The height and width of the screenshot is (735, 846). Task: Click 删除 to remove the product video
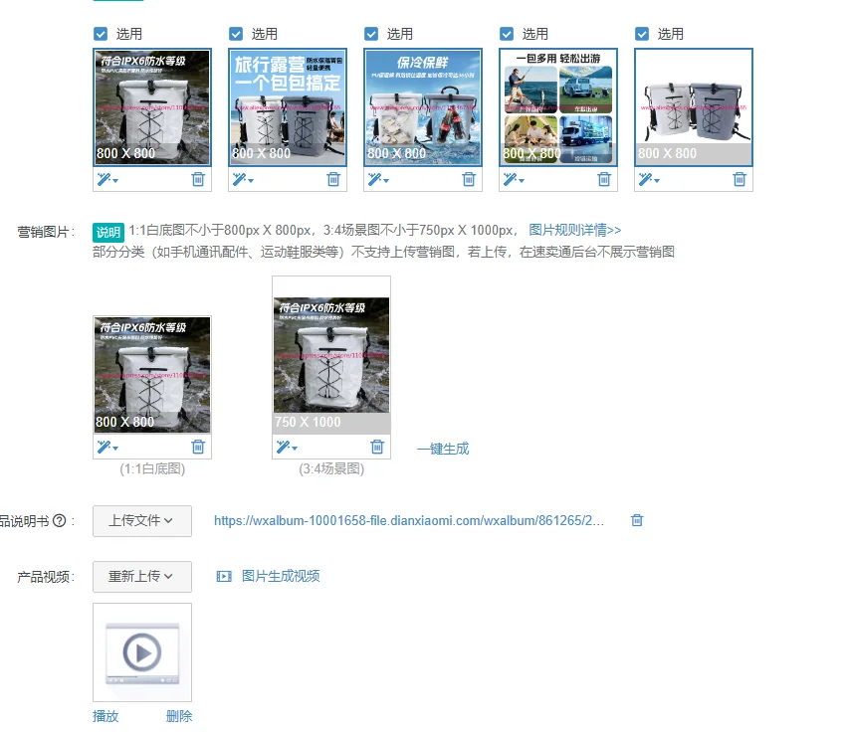coord(179,717)
